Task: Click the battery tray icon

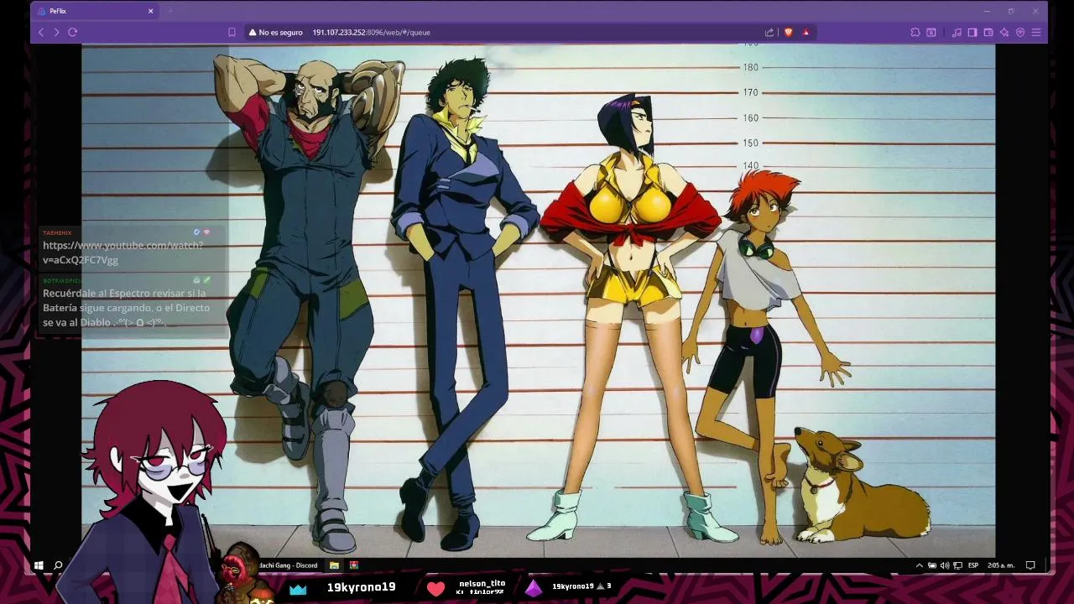Action: 932,565
